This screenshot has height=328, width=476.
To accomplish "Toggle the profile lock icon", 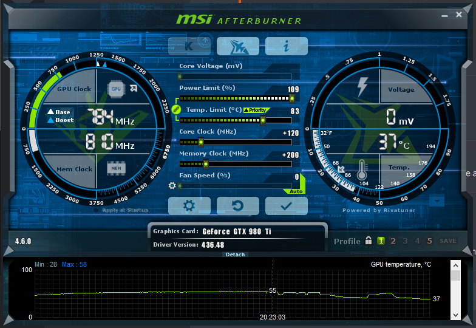I will pyautogui.click(x=368, y=241).
